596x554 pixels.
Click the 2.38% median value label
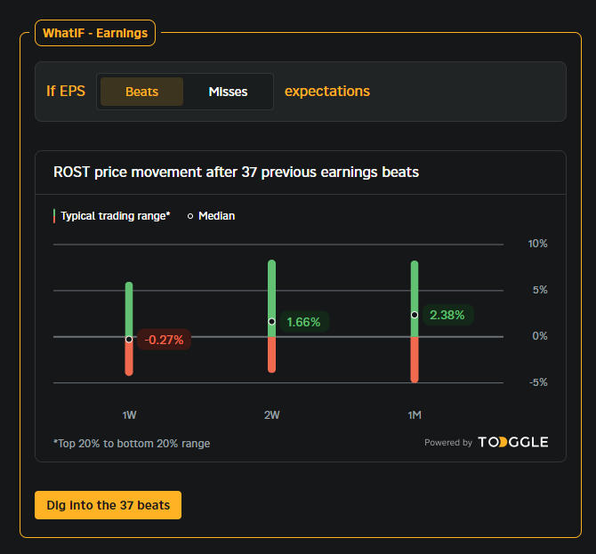point(447,315)
